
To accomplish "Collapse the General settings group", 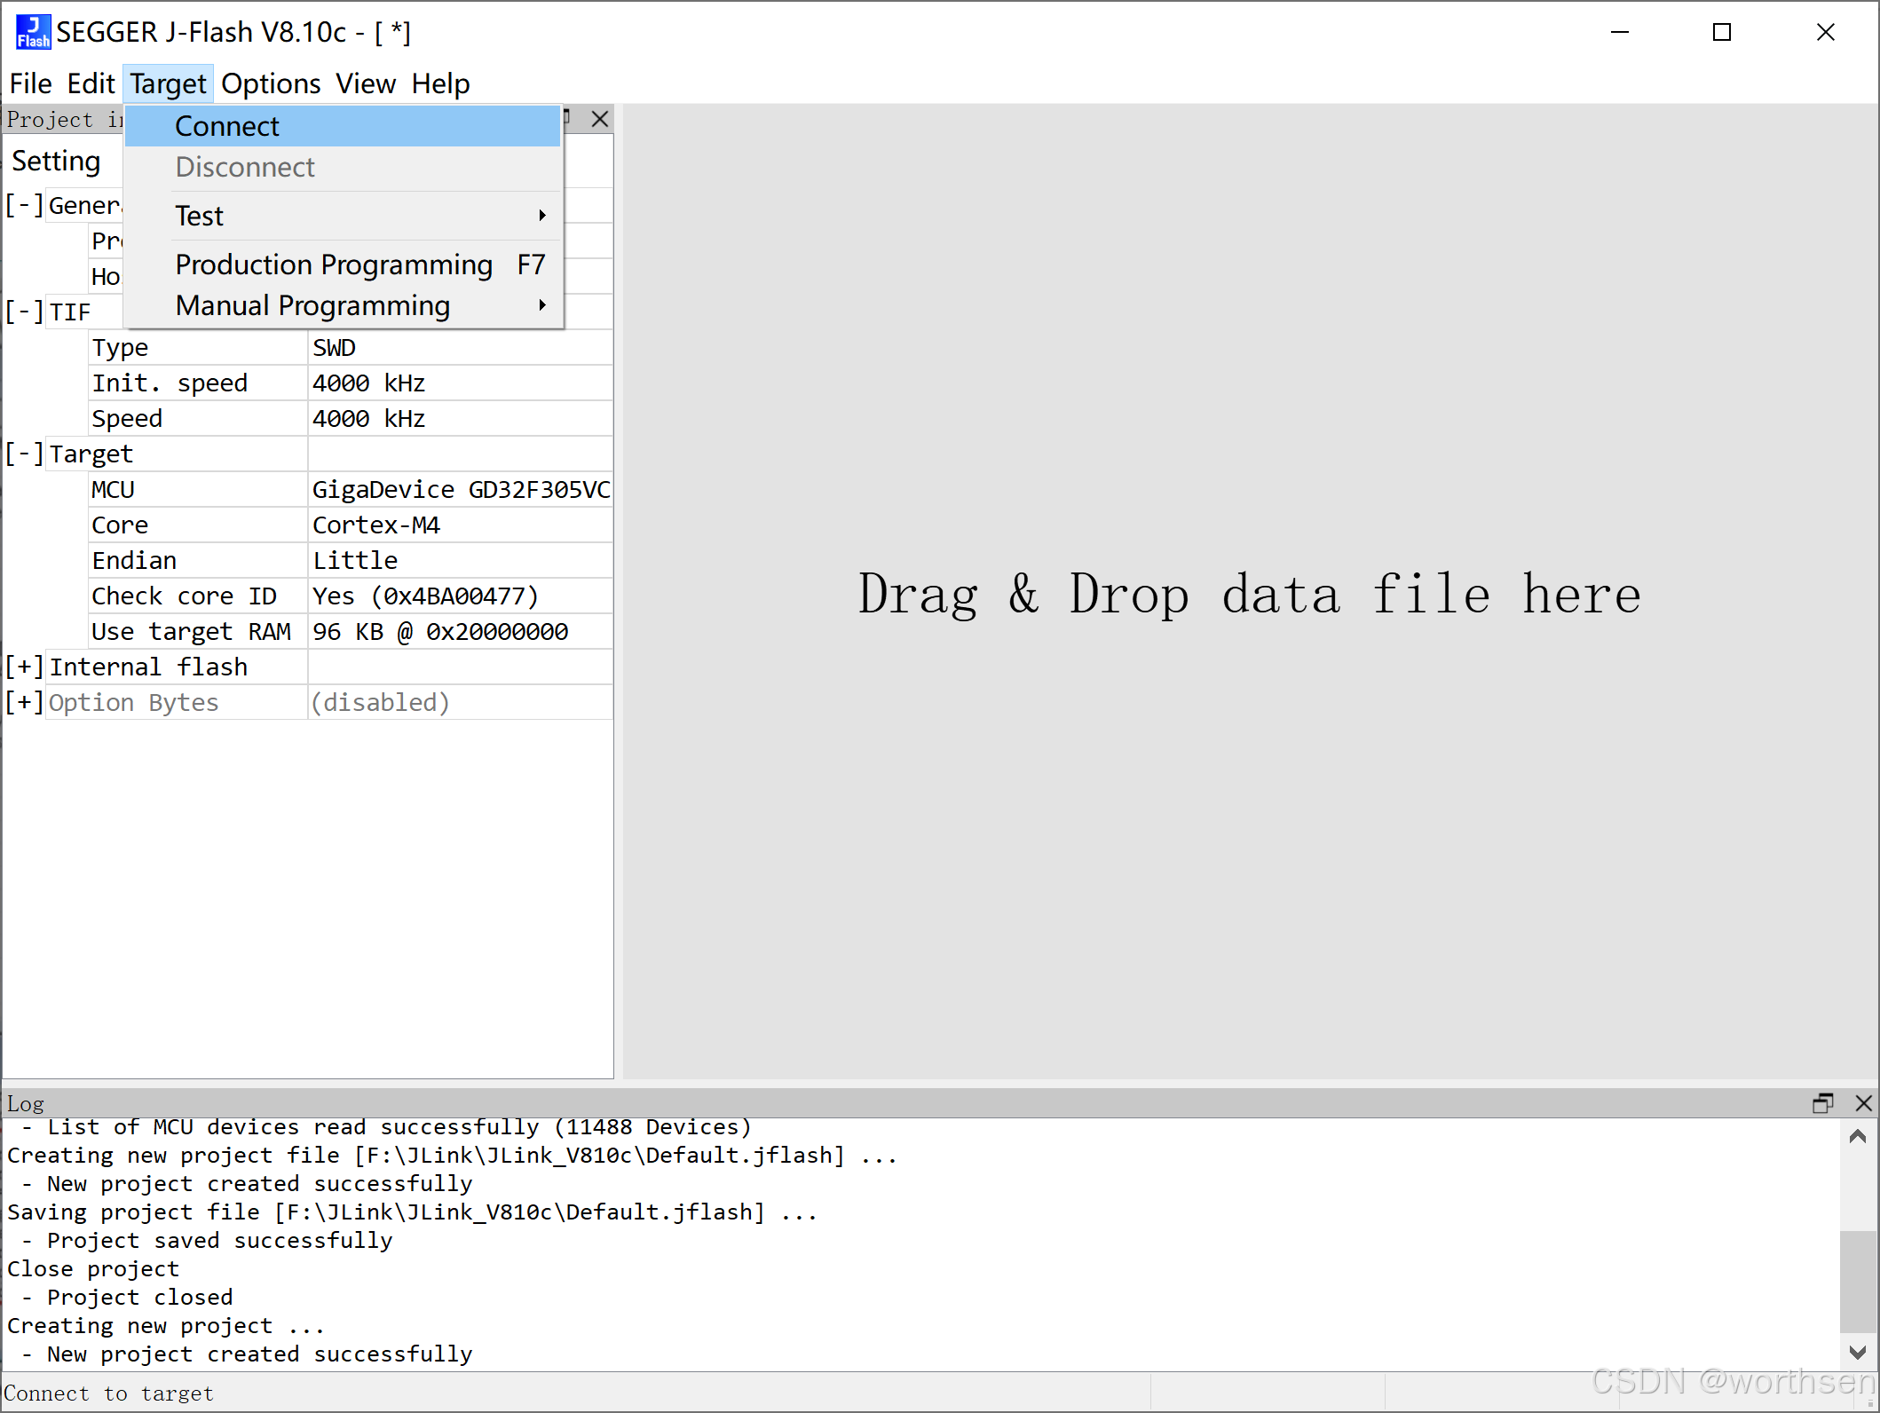I will (x=24, y=205).
